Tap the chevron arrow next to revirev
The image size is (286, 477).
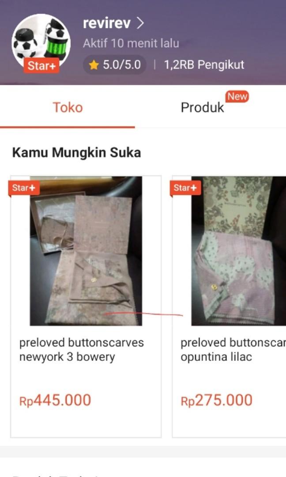tap(140, 23)
